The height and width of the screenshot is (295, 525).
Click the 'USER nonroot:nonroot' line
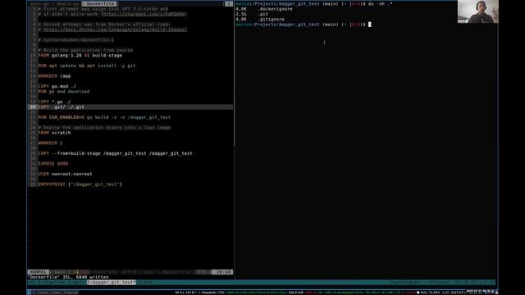(65, 174)
